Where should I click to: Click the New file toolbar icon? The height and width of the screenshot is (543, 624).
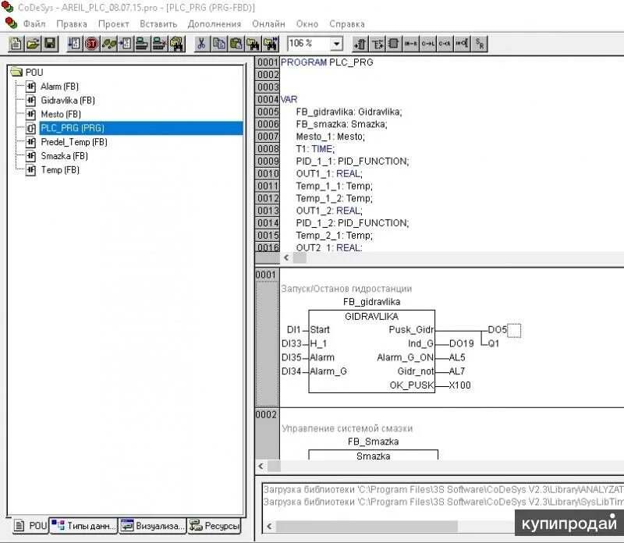pyautogui.click(x=16, y=44)
